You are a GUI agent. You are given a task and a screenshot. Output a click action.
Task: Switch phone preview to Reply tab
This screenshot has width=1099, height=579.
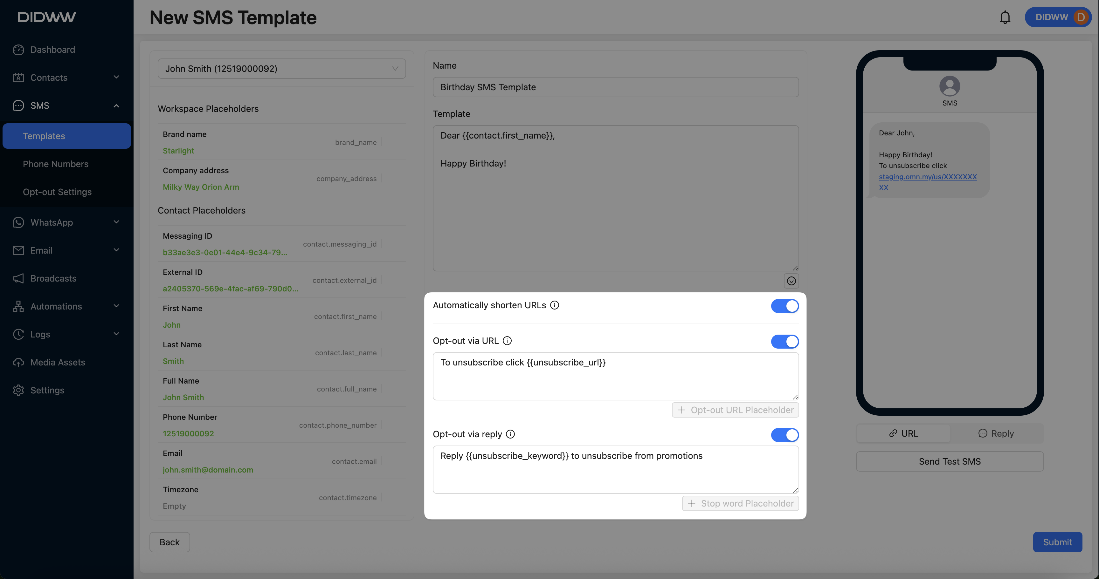tap(996, 433)
